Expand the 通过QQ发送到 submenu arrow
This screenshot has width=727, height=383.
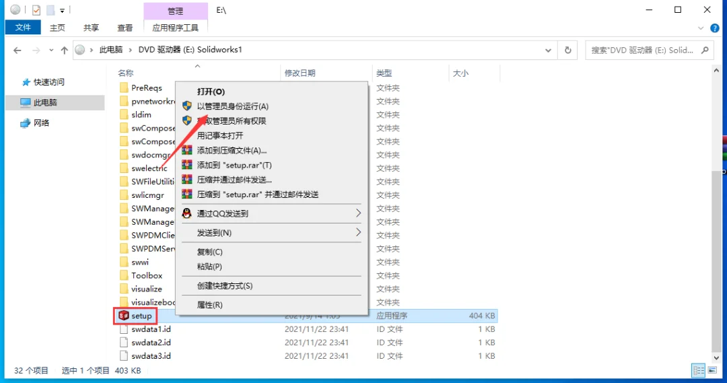pos(358,213)
